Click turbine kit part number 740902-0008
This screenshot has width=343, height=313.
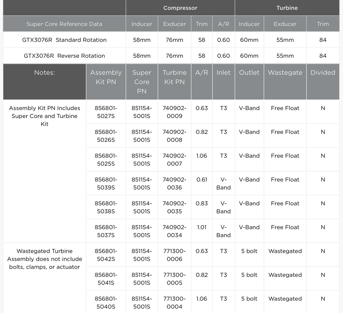(174, 136)
